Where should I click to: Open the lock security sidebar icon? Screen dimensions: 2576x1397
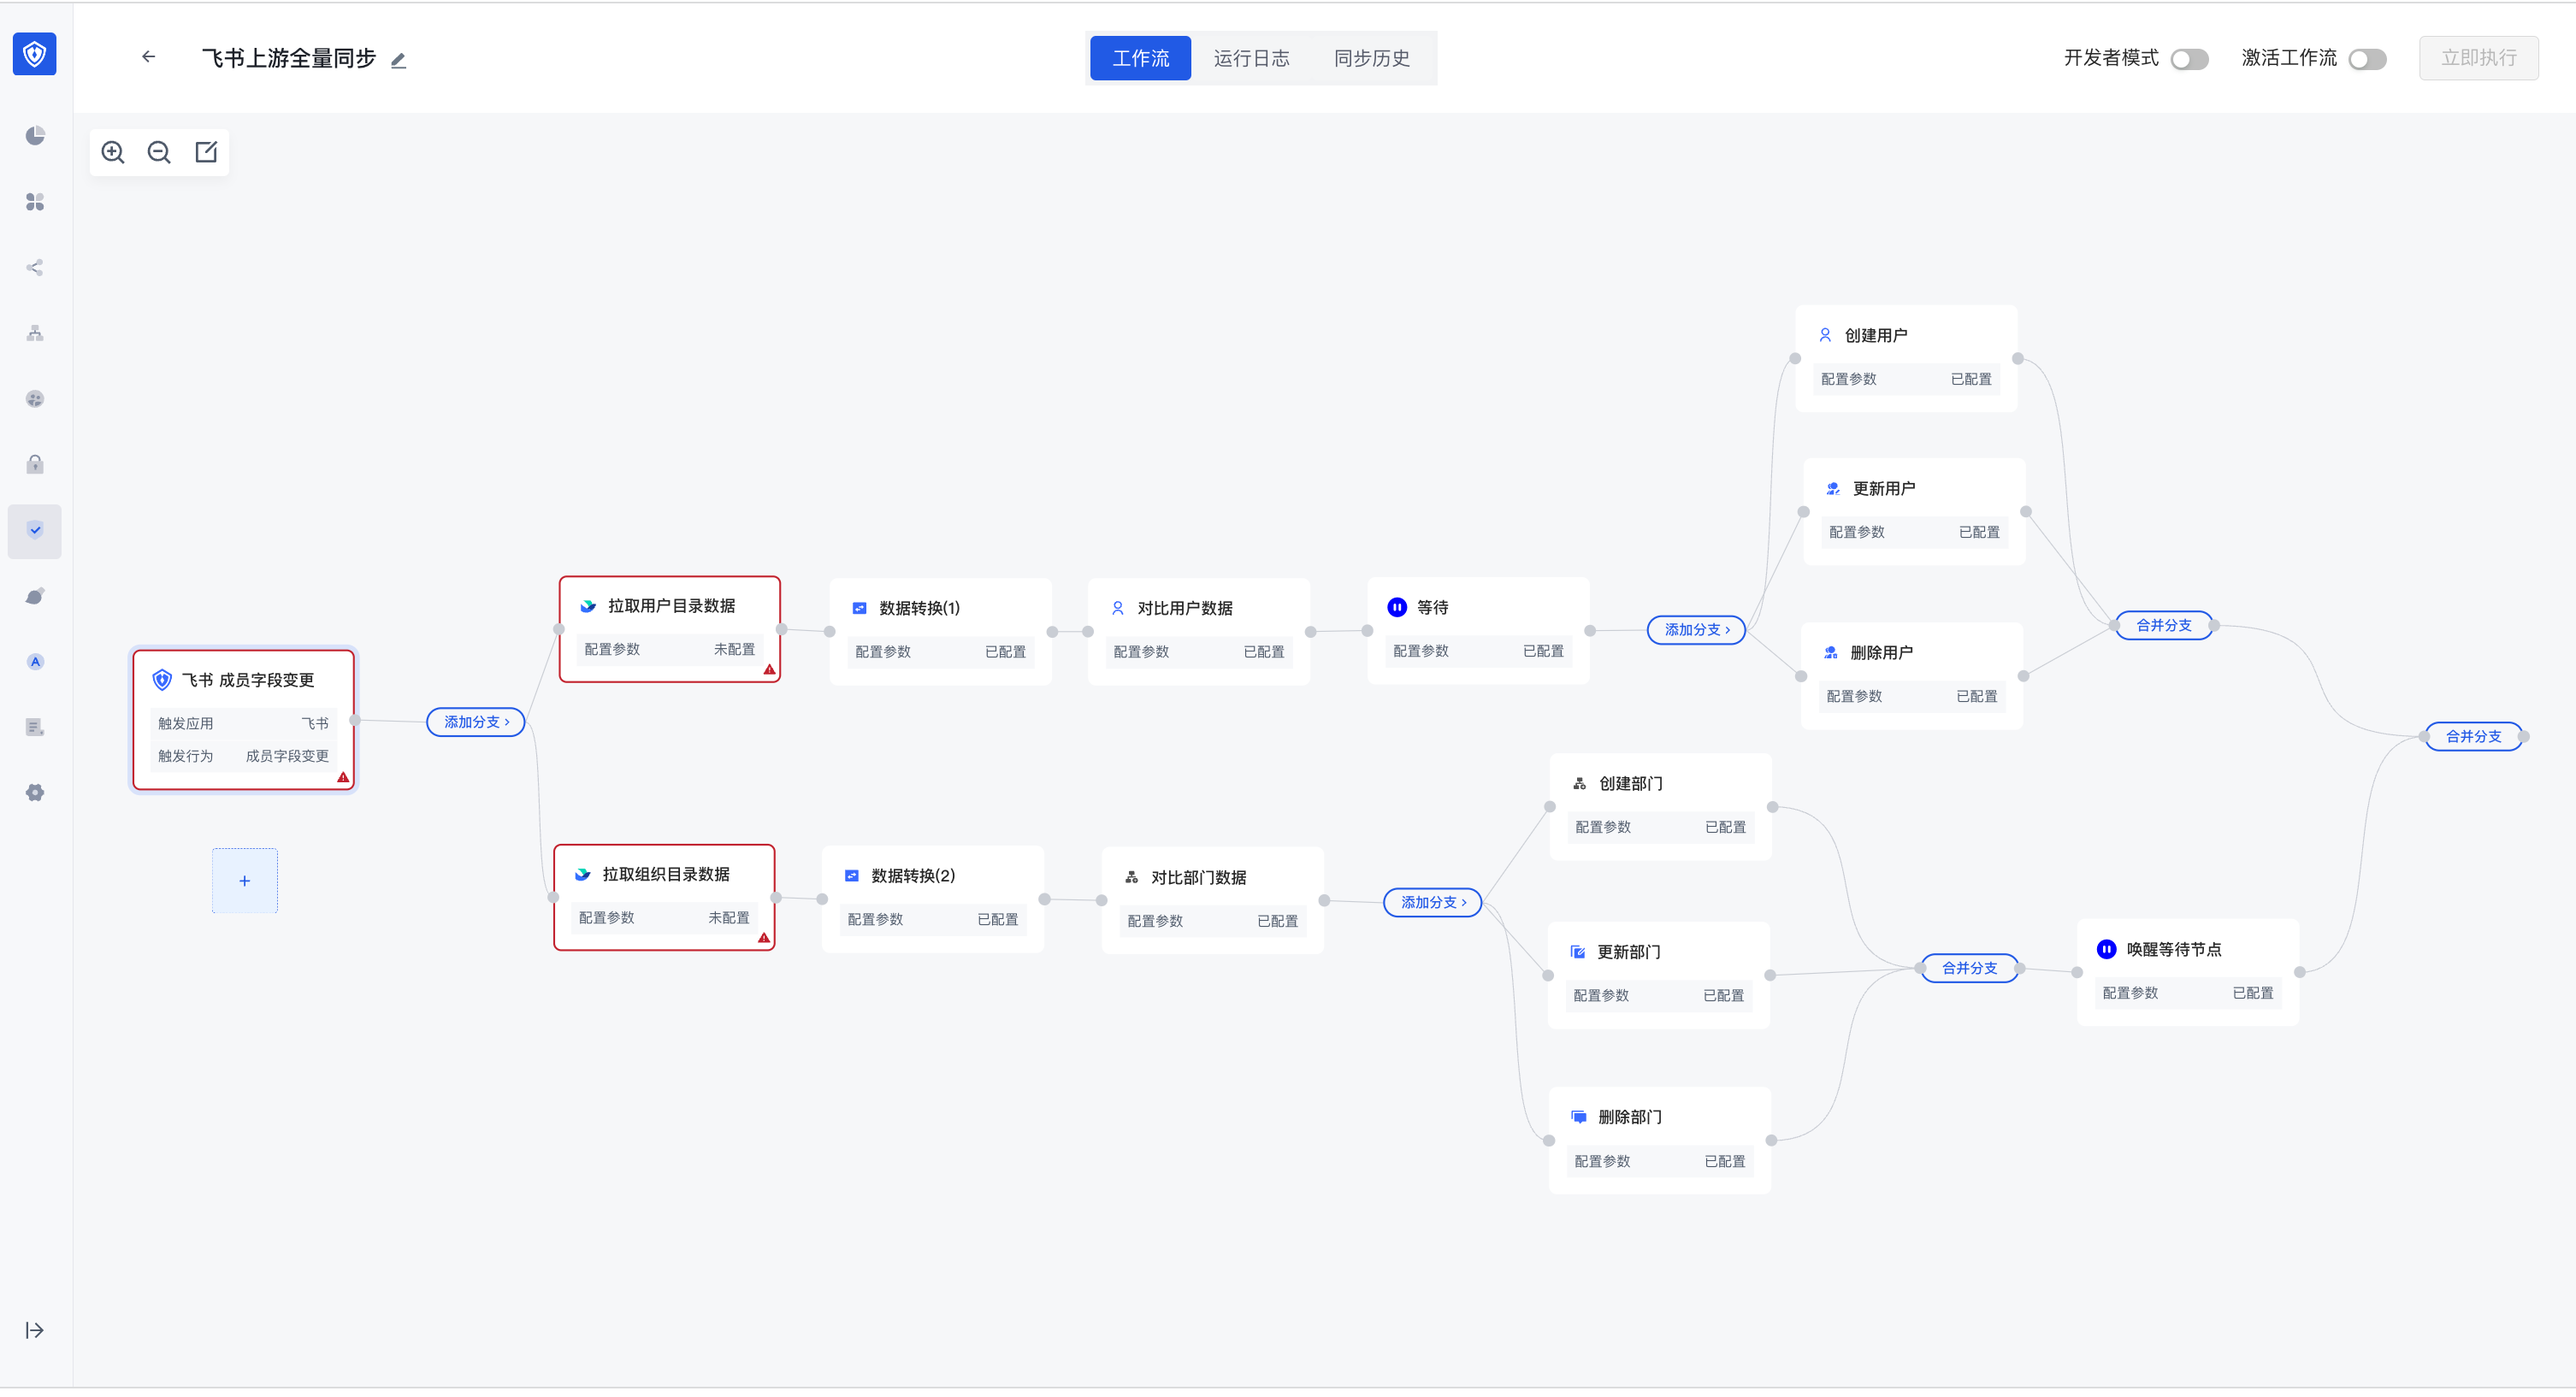click(x=35, y=465)
